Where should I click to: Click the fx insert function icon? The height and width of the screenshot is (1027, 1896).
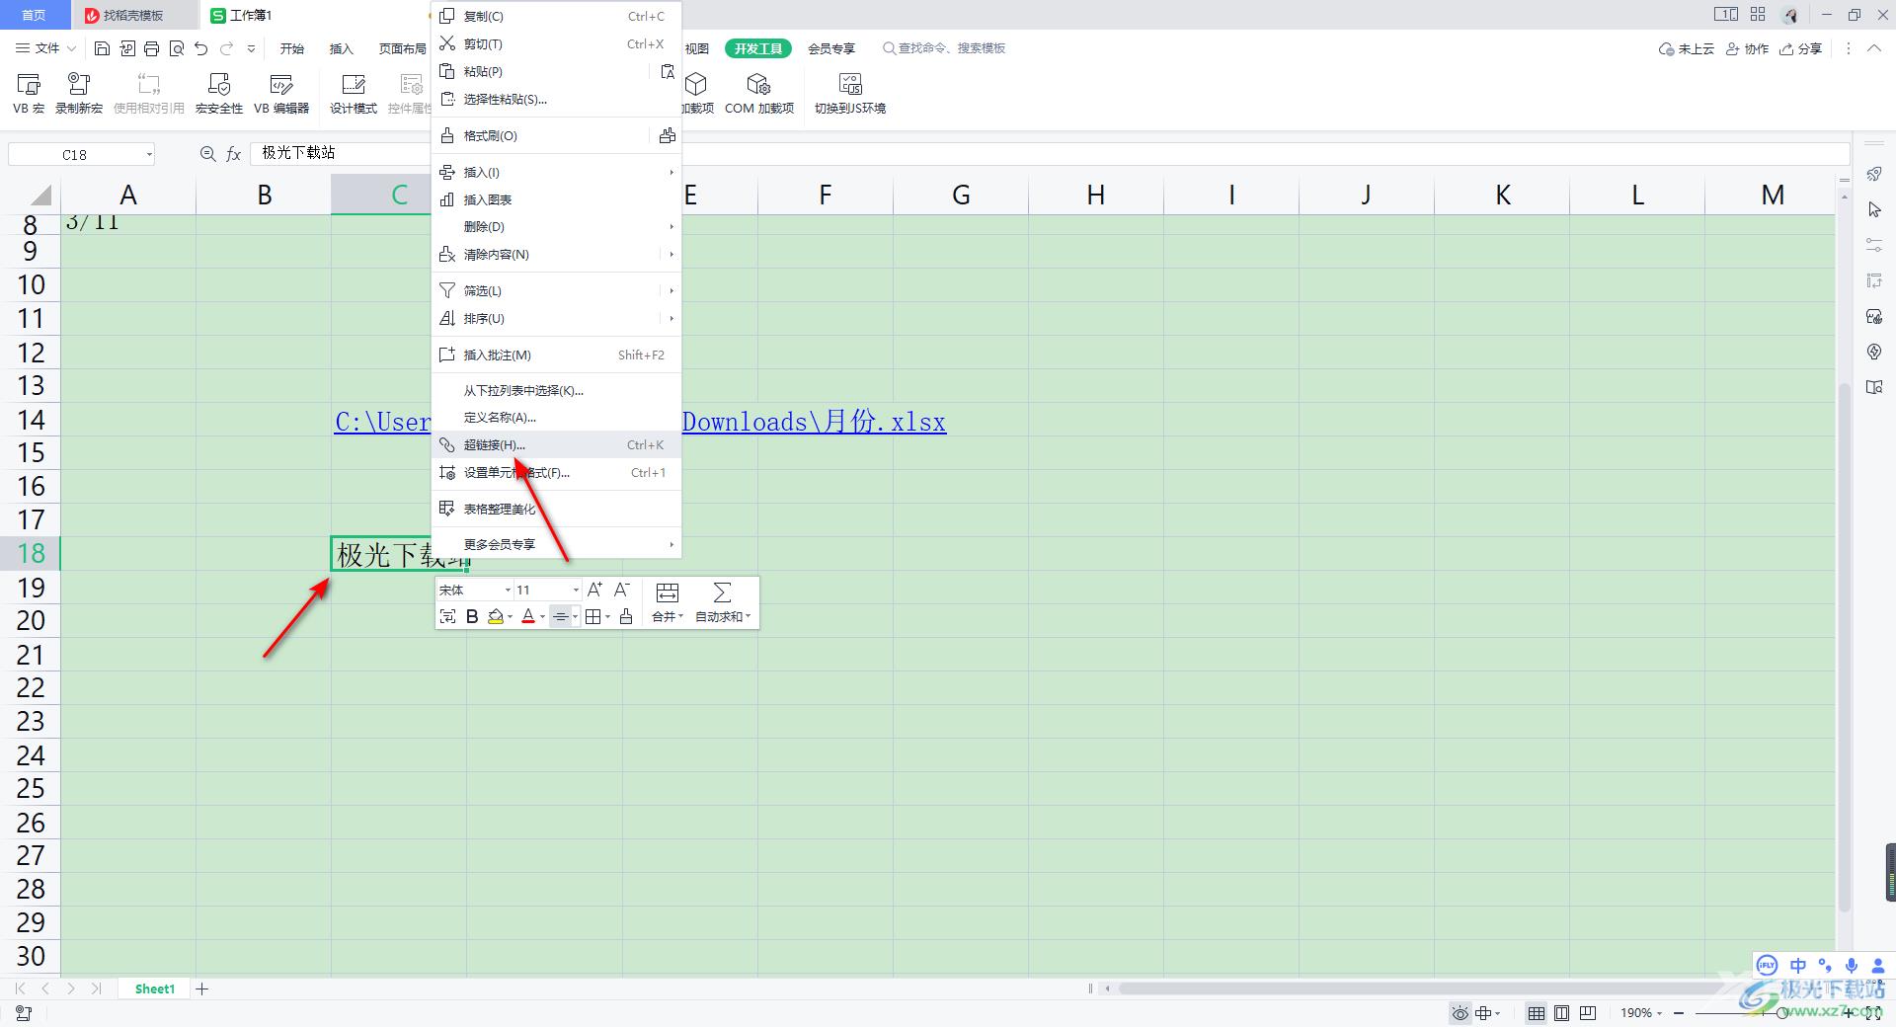point(234,154)
